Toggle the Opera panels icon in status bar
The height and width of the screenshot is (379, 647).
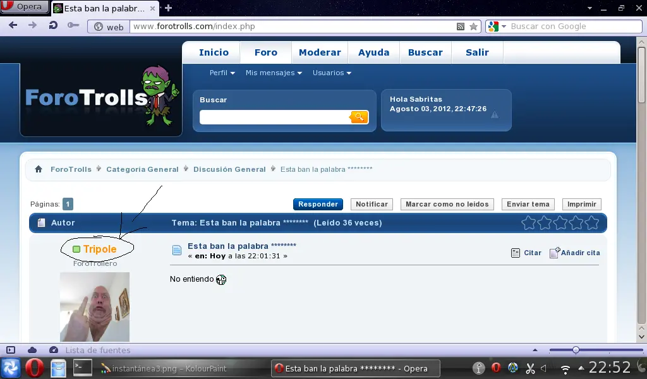(x=11, y=350)
